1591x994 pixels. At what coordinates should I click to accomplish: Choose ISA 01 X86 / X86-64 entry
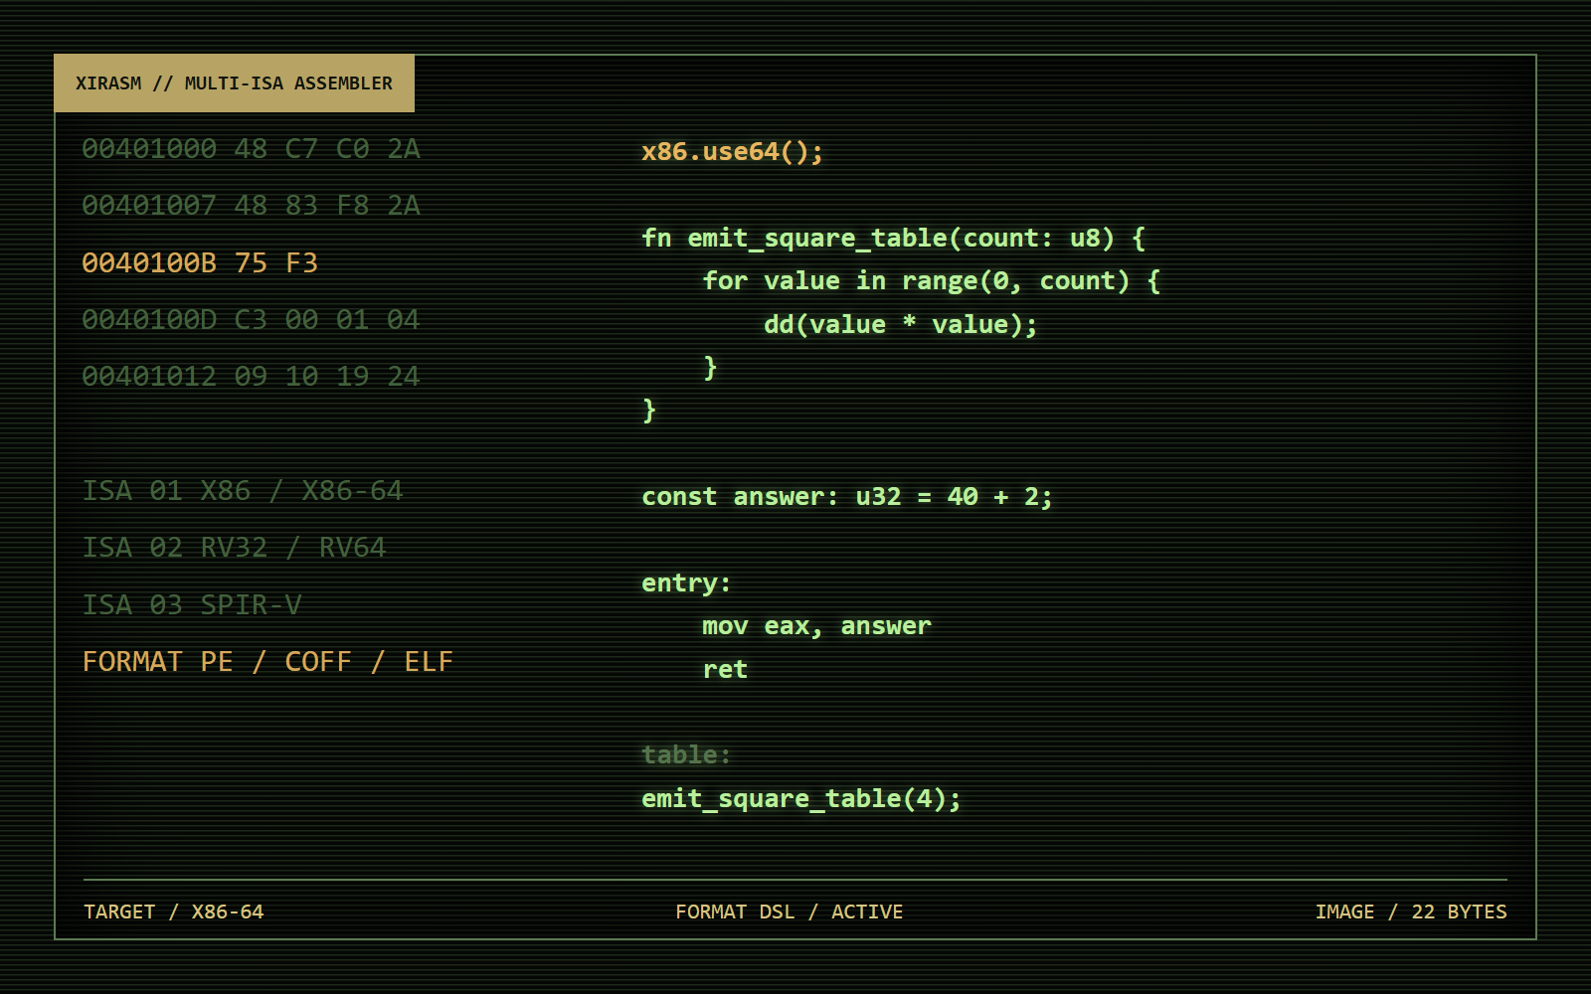pos(243,491)
